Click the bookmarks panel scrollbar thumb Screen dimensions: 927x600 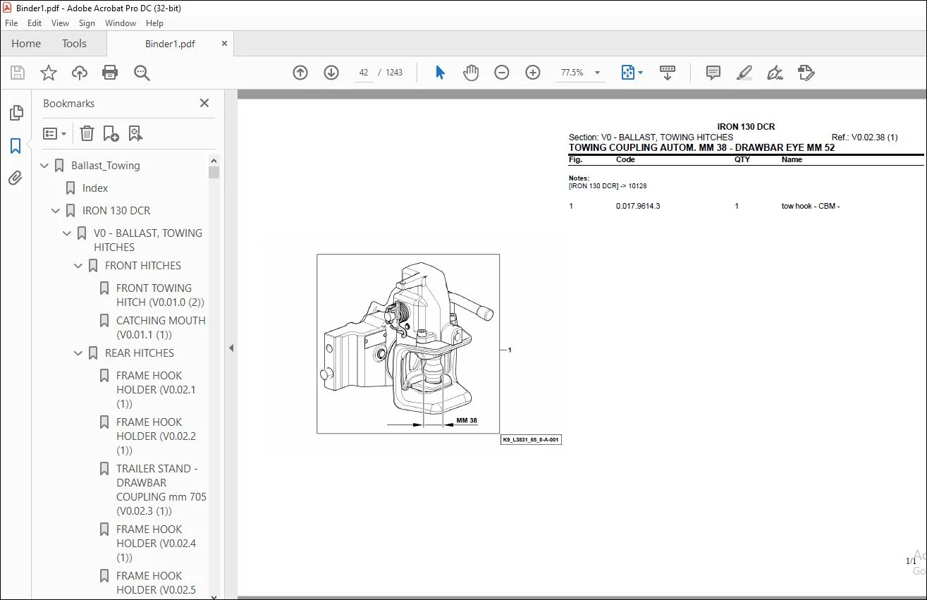click(214, 172)
